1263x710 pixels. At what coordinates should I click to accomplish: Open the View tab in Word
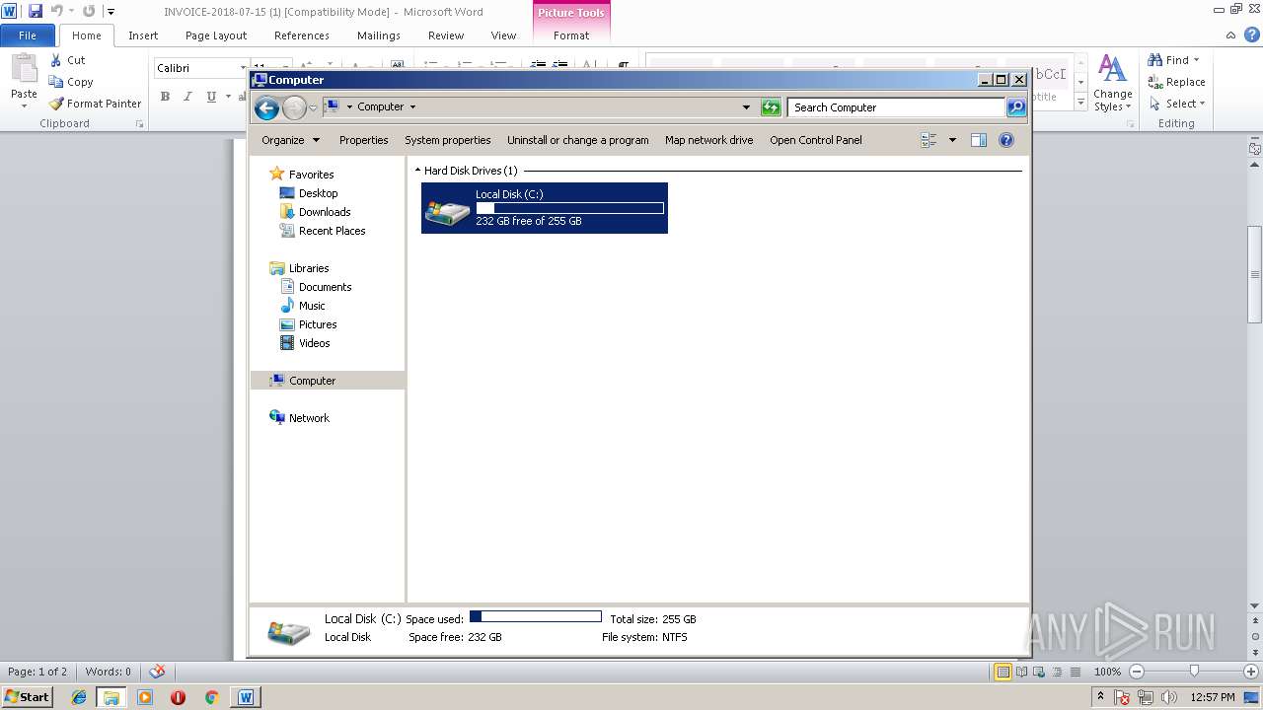(504, 35)
